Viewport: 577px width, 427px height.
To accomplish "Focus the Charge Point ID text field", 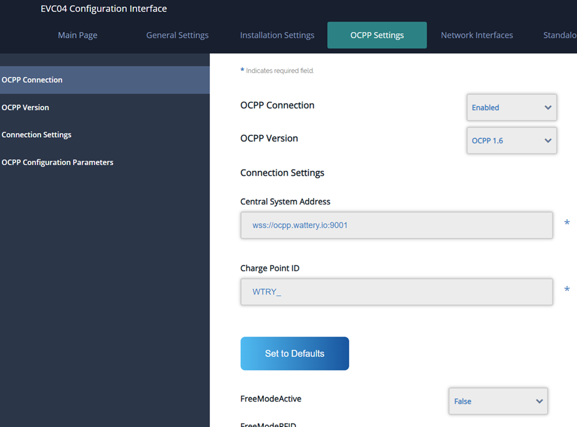I will click(x=396, y=292).
